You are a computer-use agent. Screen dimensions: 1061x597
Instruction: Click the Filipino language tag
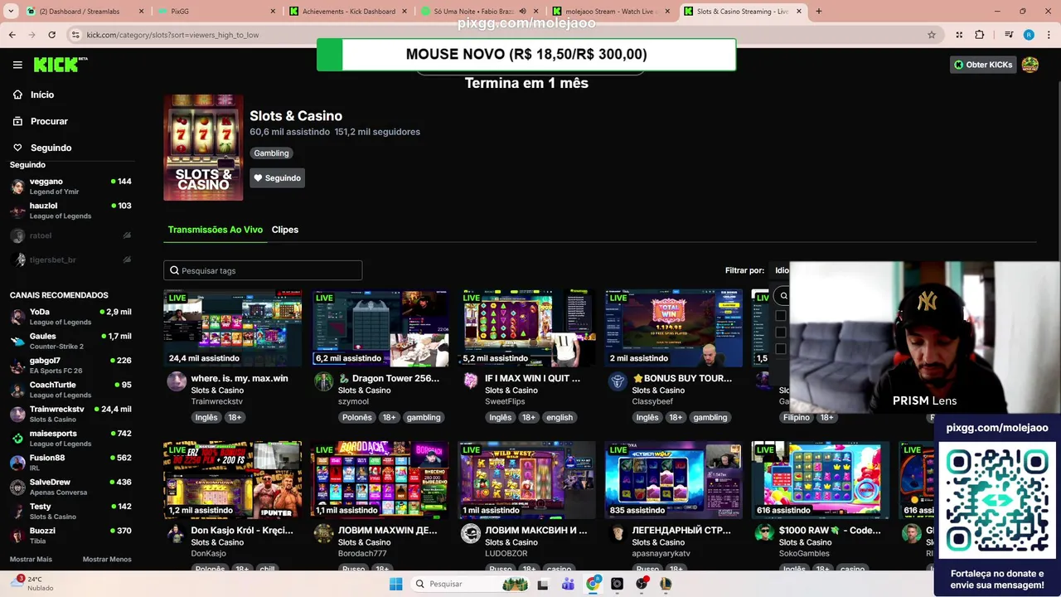796,418
